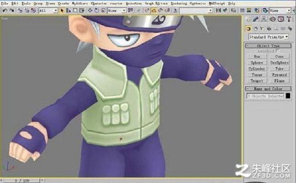This screenshot has height=183, width=296.
Task: Activate the Select and Move tool
Action: (x=90, y=10)
